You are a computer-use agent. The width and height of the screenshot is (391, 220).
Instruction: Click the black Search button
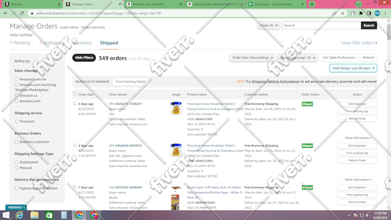pyautogui.click(x=369, y=25)
